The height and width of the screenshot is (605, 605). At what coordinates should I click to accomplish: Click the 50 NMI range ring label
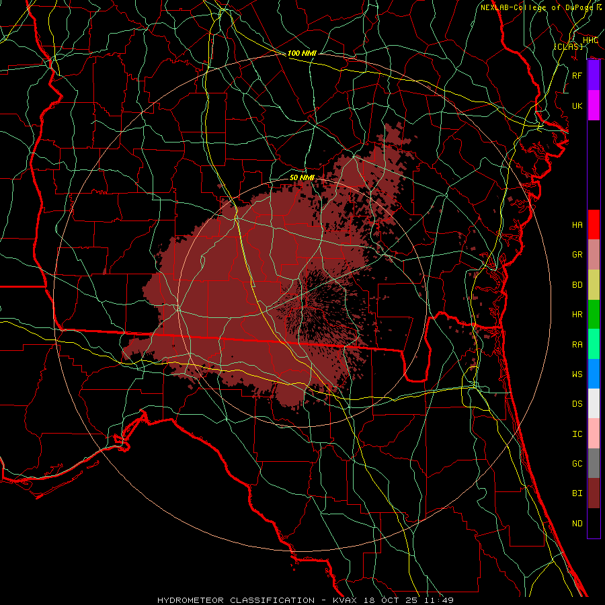(x=302, y=177)
